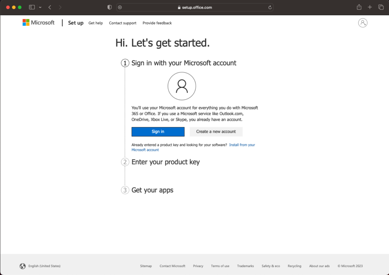Click the blue Sign in button
389x275 pixels.
[158, 131]
